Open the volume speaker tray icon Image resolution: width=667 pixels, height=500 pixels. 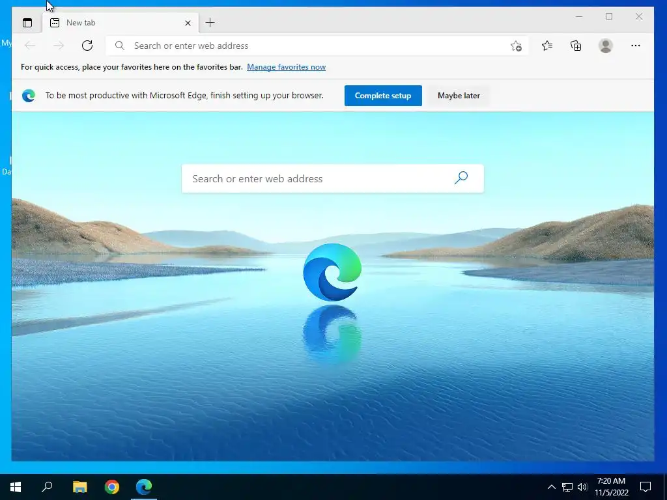point(582,487)
